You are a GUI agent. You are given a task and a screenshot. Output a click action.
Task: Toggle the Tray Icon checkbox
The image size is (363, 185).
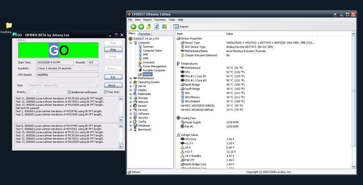click(105, 92)
